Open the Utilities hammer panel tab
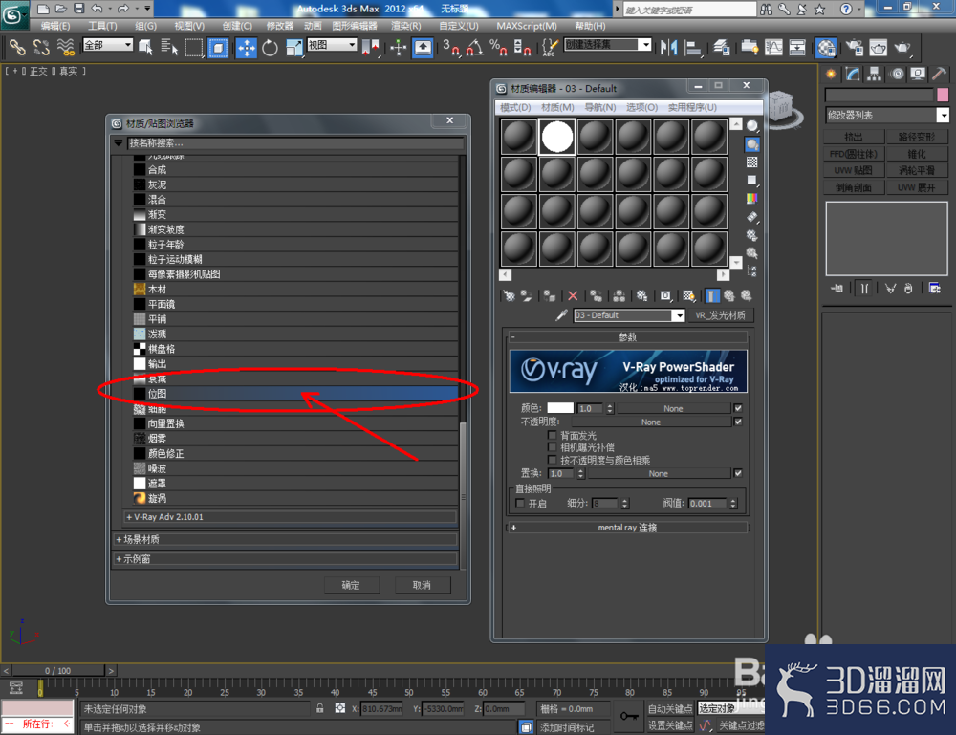The width and height of the screenshot is (956, 735). click(939, 75)
